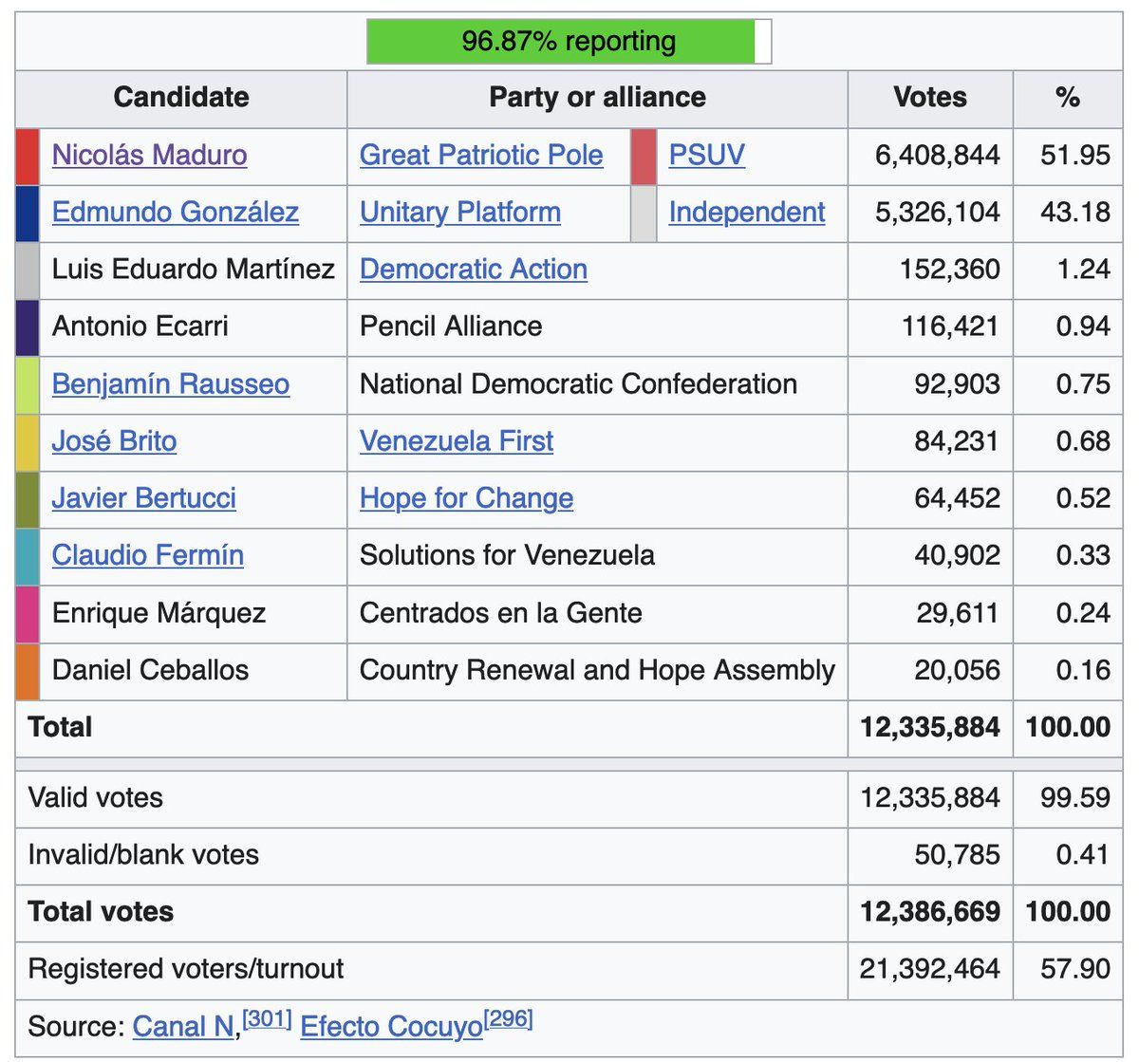1139x1062 pixels.
Task: Click citation reference 296
Action: coord(508,1019)
